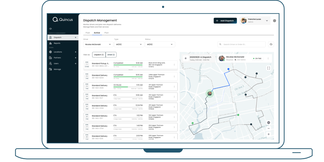Select order 381-943-1527 delivery text
This screenshot has height=162, width=324.
pyautogui.click(x=98, y=98)
